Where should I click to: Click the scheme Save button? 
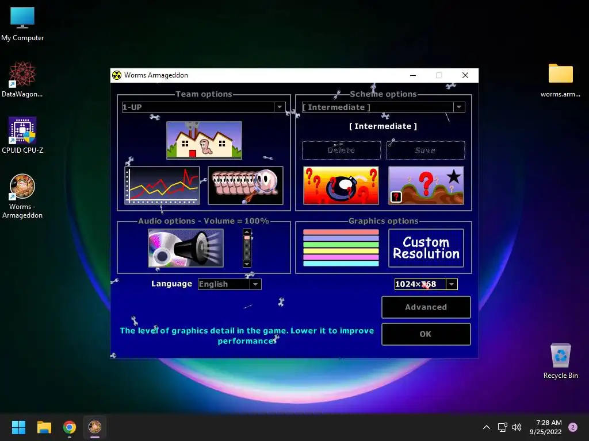[x=425, y=150]
